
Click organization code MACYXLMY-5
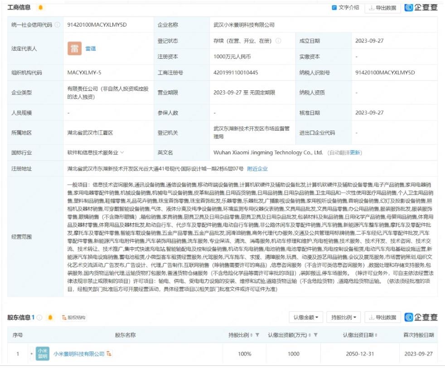point(84,72)
